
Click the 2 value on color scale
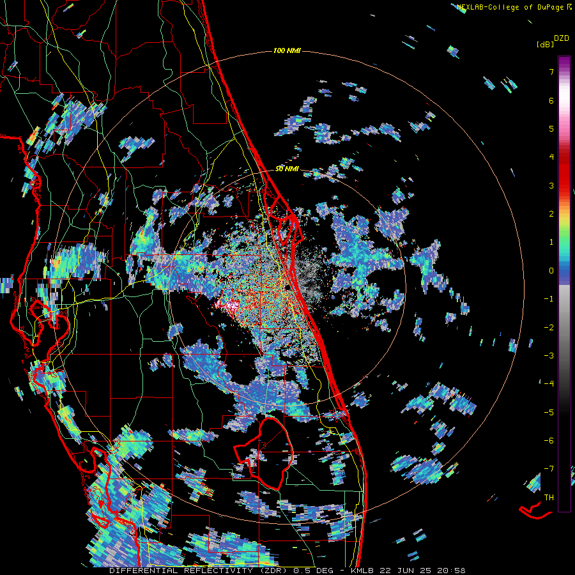tap(551, 214)
